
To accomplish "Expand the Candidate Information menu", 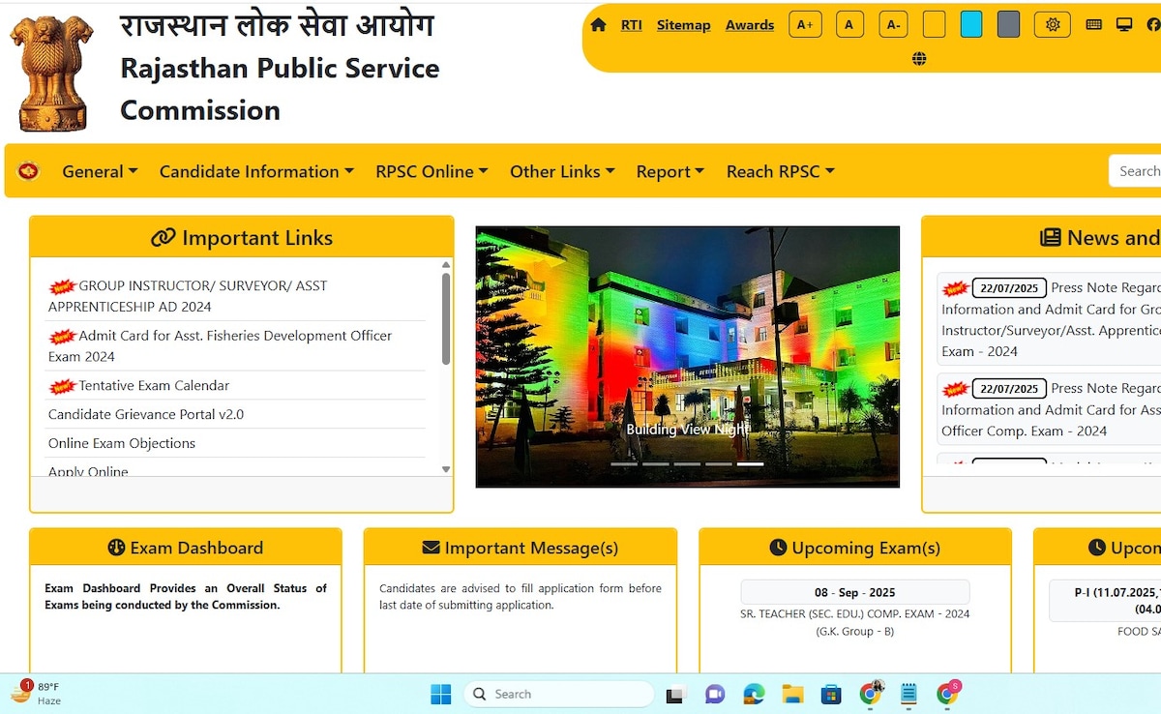I will click(256, 171).
